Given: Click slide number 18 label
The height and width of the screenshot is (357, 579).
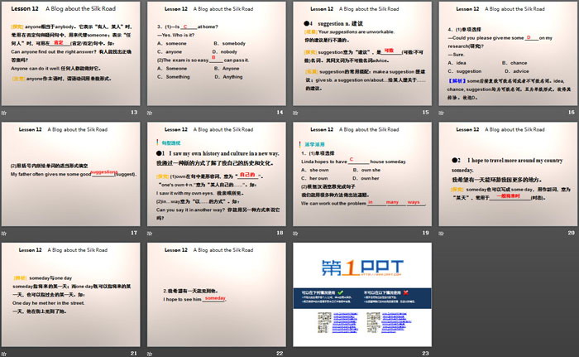Looking at the screenshot, I should [x=280, y=233].
